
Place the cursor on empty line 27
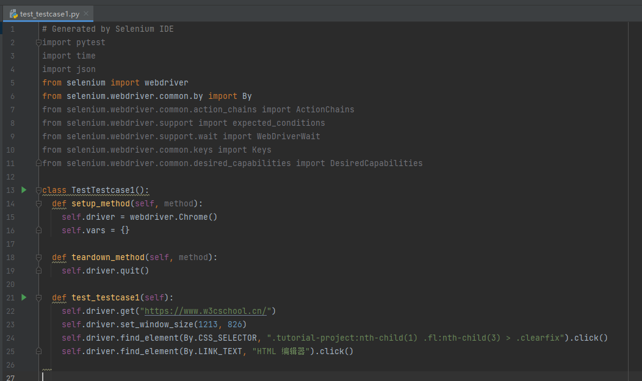coord(183,376)
